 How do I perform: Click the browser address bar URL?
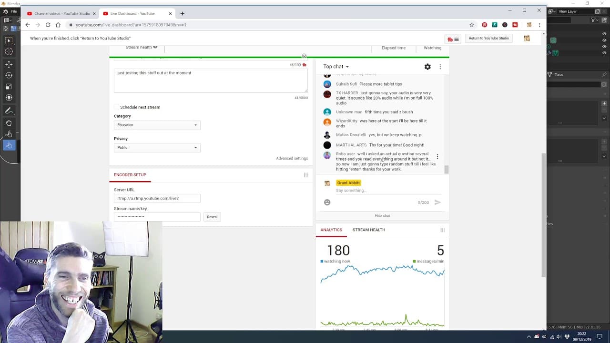[131, 25]
